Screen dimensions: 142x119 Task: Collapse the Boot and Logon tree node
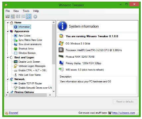click(8, 57)
